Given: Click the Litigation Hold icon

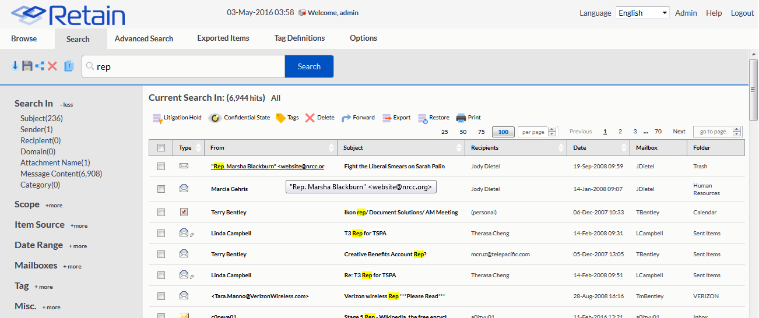Looking at the screenshot, I should click(157, 118).
